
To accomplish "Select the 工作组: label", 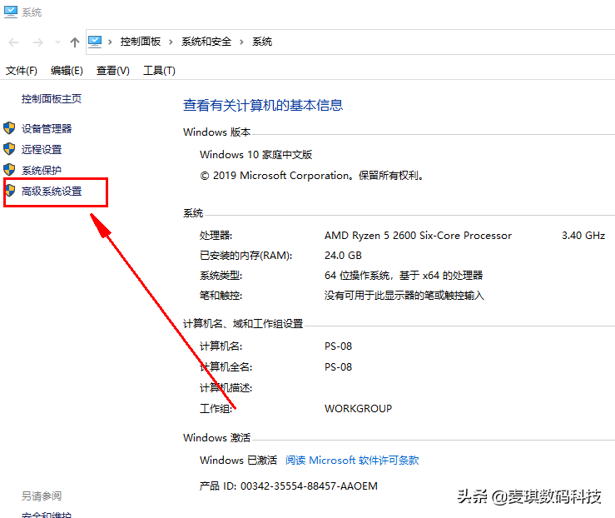I will 216,409.
